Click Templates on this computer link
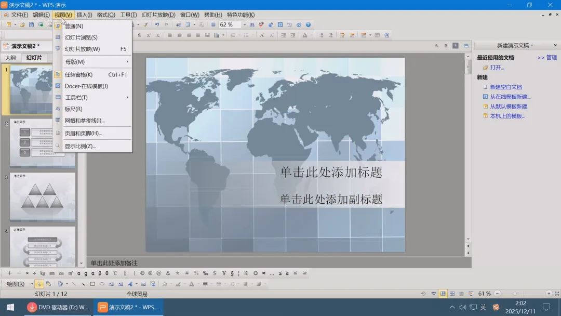The height and width of the screenshot is (316, 561). click(x=507, y=116)
